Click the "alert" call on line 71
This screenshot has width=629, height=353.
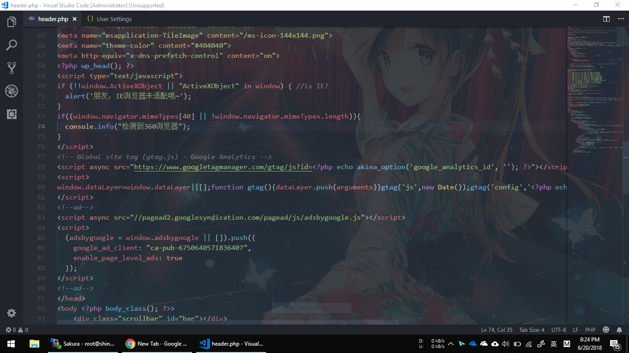[75, 96]
